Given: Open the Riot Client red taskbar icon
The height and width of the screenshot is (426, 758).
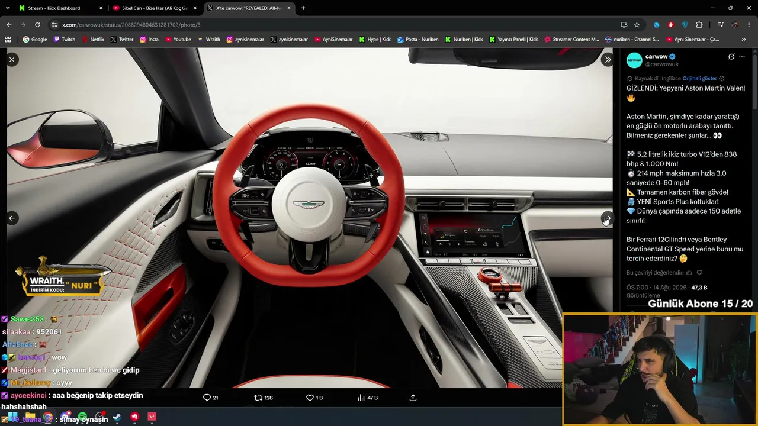Looking at the screenshot, I should pos(134,417).
